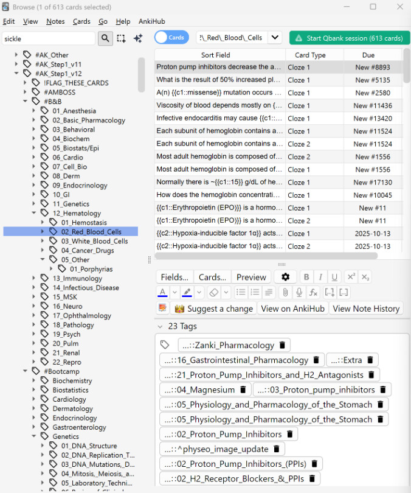
Task: Apply superscript formatting in editor
Action: tap(351, 277)
